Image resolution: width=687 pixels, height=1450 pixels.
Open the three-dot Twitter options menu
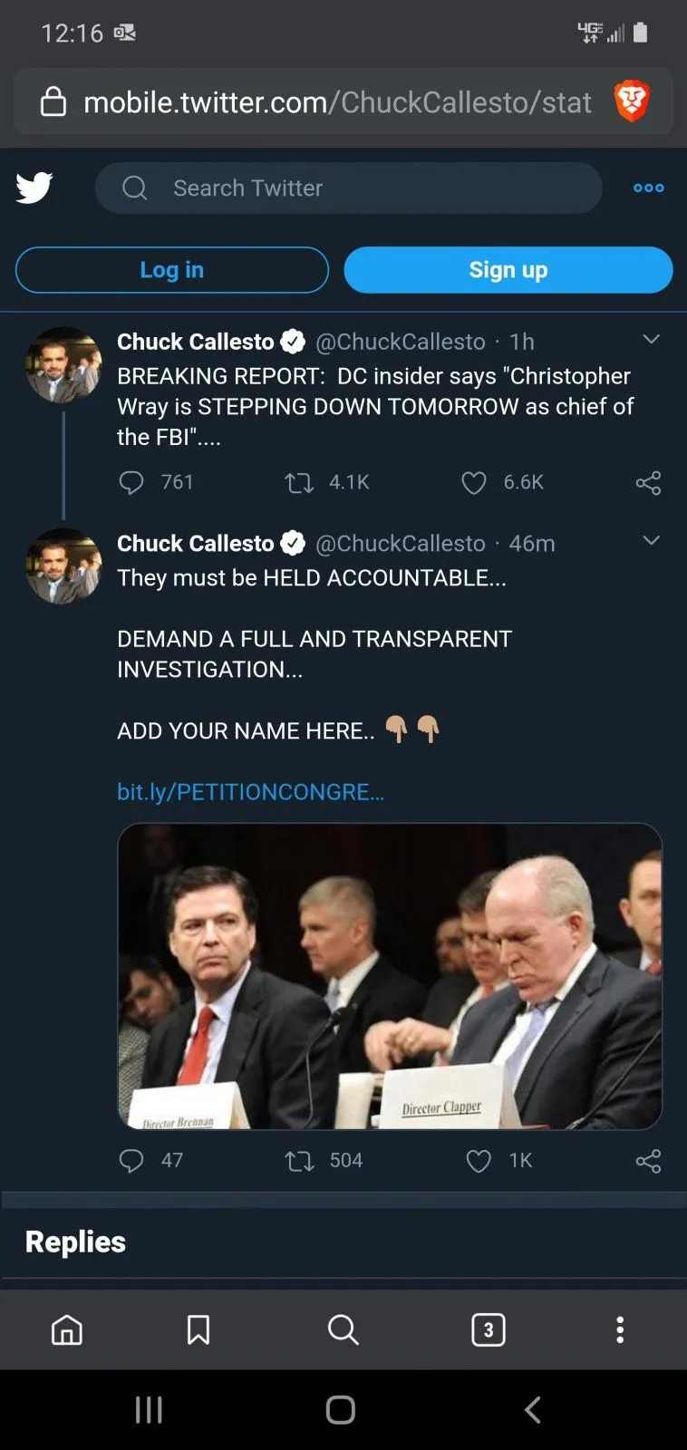tap(648, 188)
